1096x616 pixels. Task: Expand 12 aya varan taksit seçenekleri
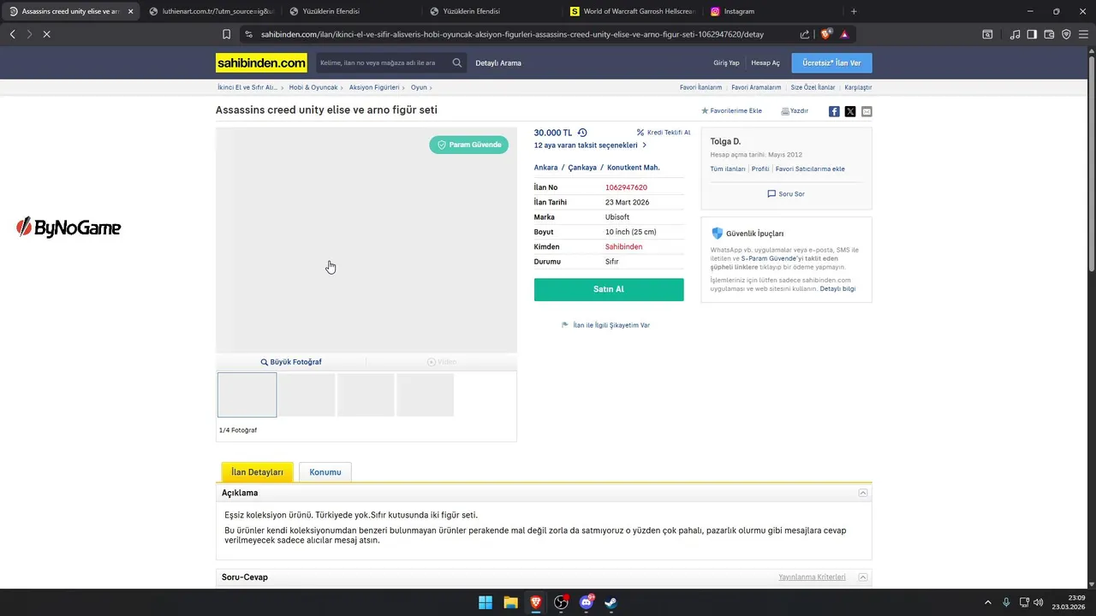(x=591, y=145)
